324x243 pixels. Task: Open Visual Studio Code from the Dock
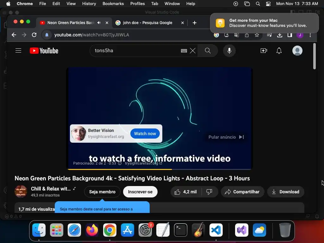pos(216,230)
